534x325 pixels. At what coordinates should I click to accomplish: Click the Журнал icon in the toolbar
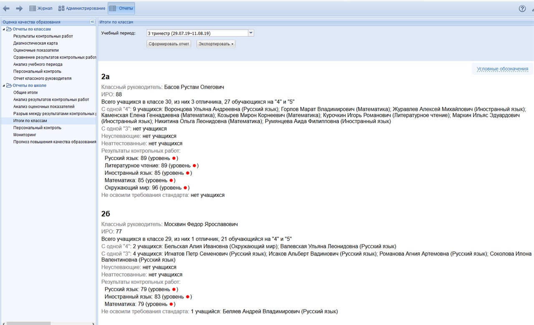33,8
